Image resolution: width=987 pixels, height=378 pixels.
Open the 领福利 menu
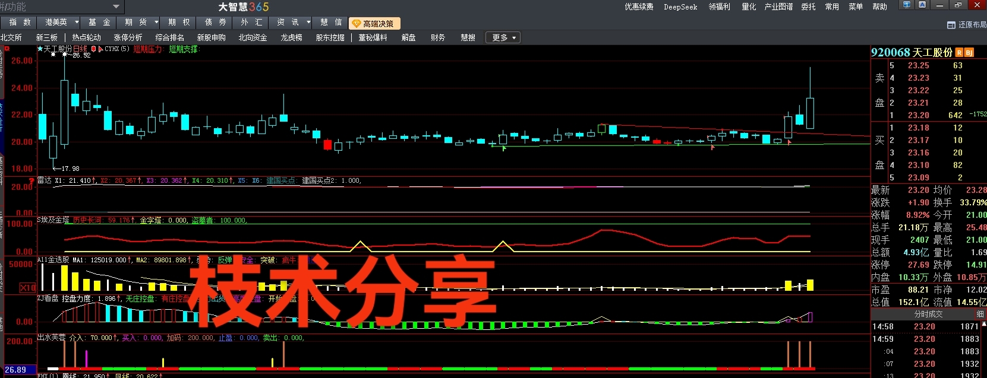719,7
